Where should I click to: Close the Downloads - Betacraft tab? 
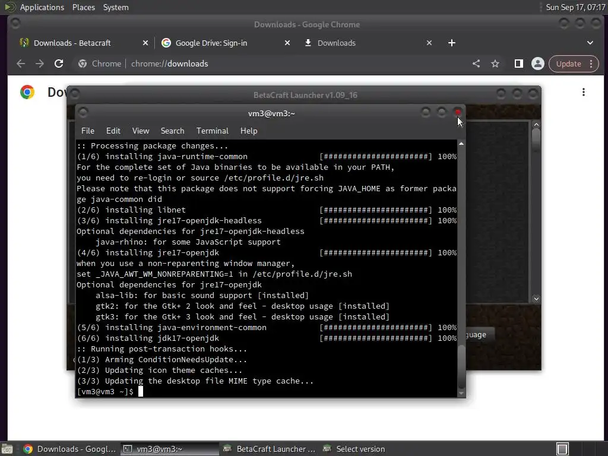145,43
